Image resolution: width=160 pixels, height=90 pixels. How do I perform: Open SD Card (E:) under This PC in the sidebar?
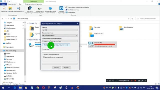point(10,79)
